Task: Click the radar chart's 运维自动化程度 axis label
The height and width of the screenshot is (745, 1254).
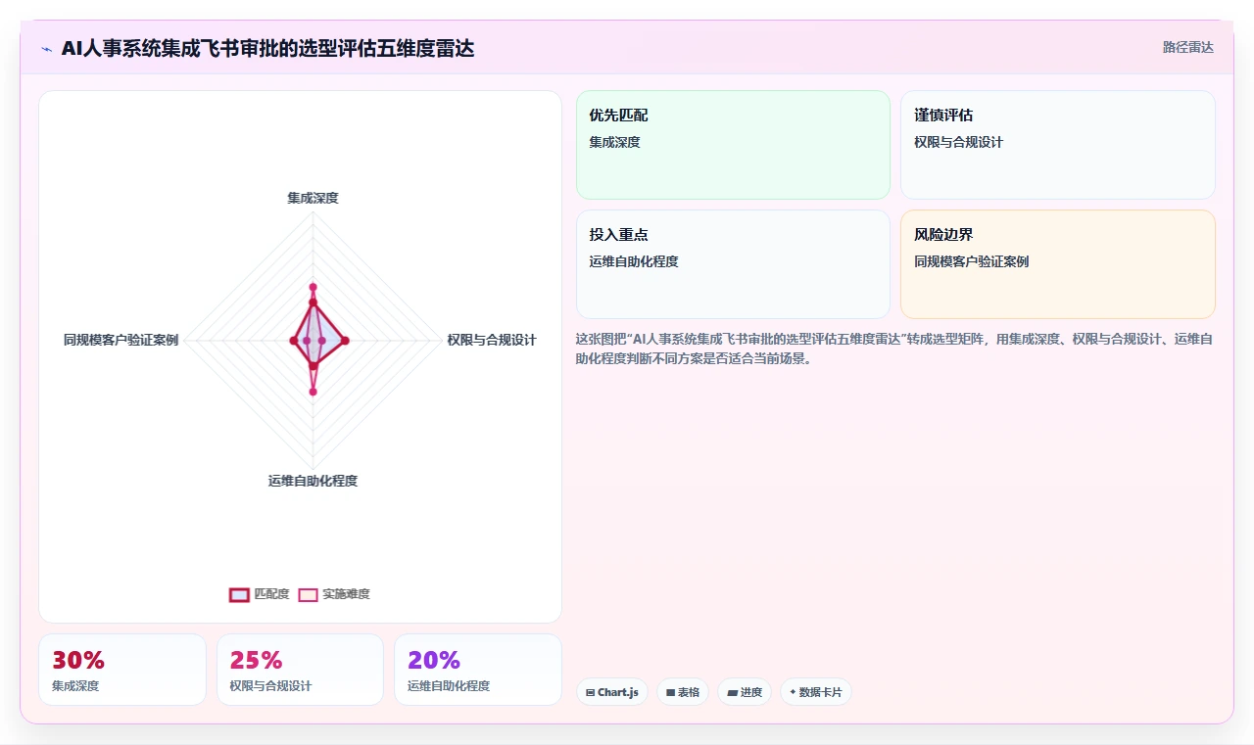Action: (x=313, y=481)
